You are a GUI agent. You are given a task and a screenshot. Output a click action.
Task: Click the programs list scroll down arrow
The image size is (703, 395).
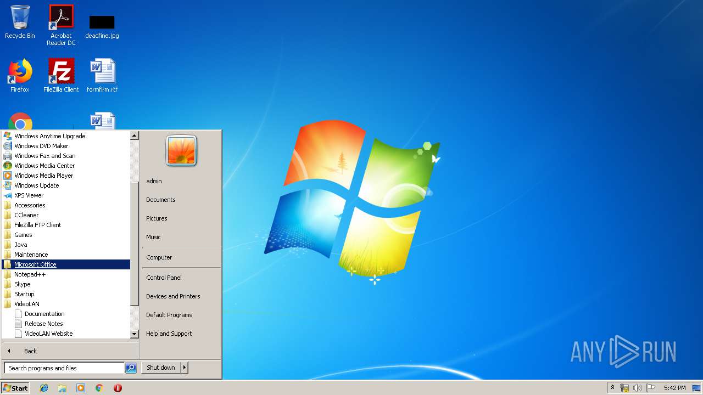135,334
